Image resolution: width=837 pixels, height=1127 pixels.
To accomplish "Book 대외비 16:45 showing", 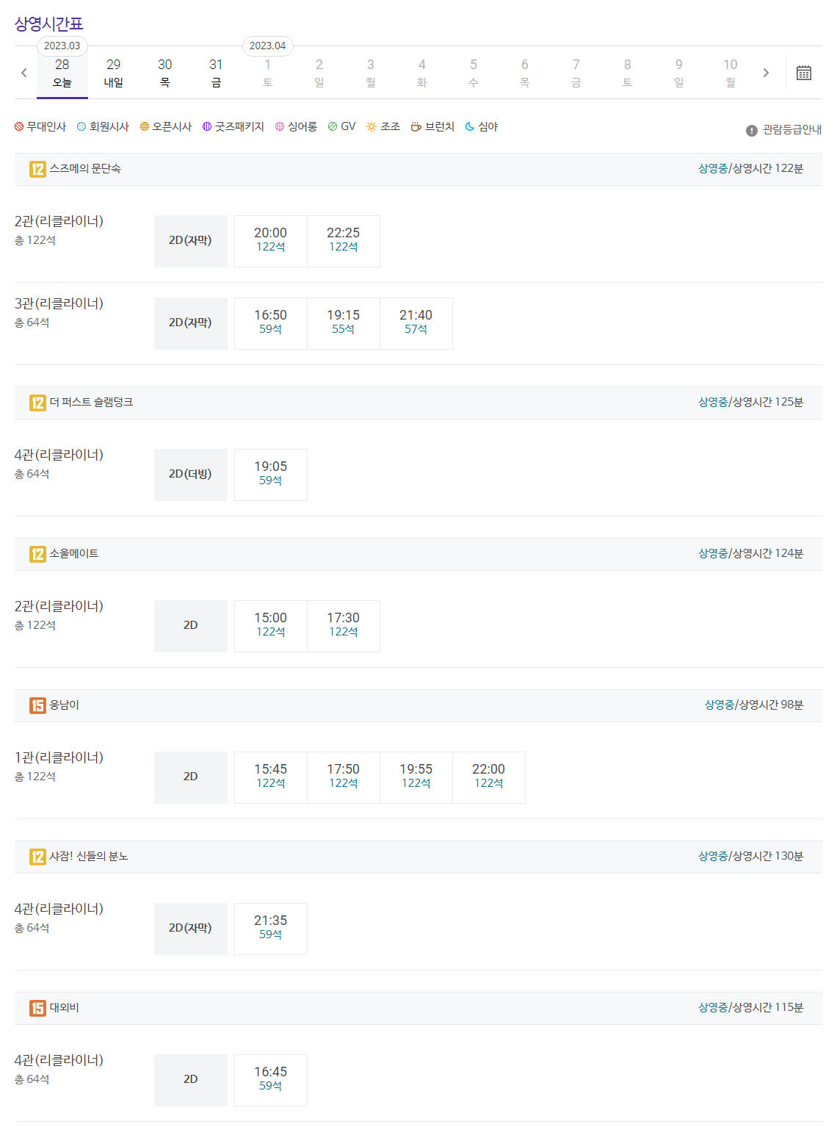I will (x=271, y=1080).
